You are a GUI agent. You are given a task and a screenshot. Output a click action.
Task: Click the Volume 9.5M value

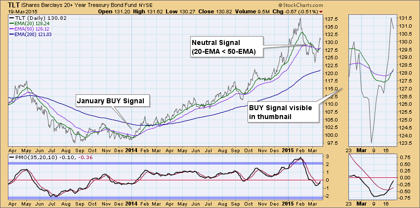click(252, 11)
